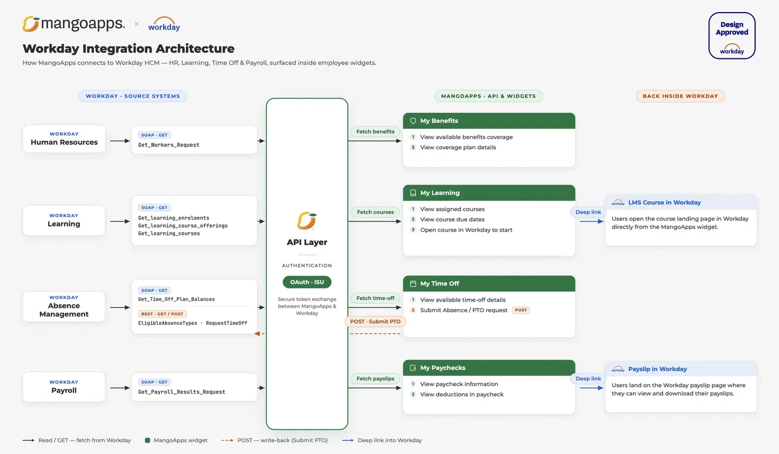This screenshot has width=779, height=454.
Task: Click POST tag beside Submit Absence request
Action: coord(521,310)
